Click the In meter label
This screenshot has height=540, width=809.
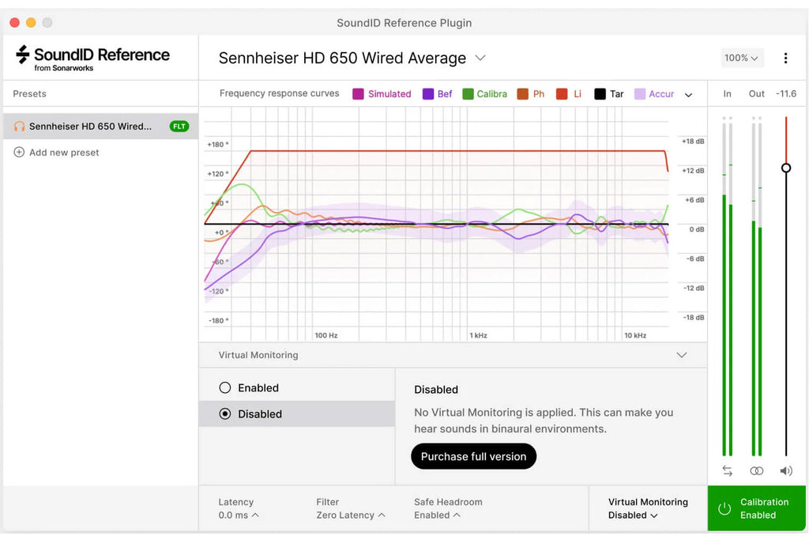pyautogui.click(x=727, y=93)
